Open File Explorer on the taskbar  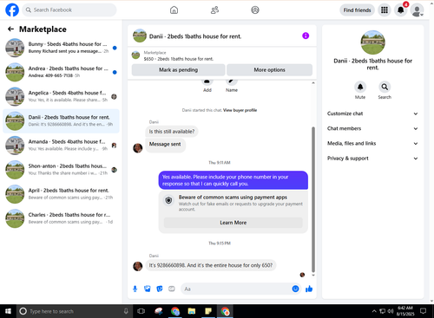[x=192, y=311]
